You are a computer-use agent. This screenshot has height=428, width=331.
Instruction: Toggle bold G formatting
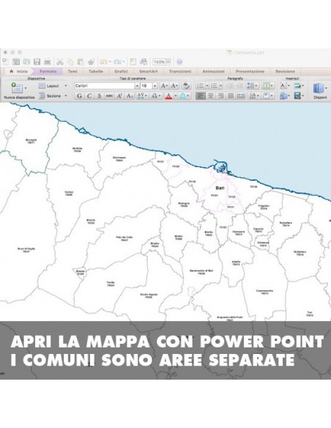[79, 96]
